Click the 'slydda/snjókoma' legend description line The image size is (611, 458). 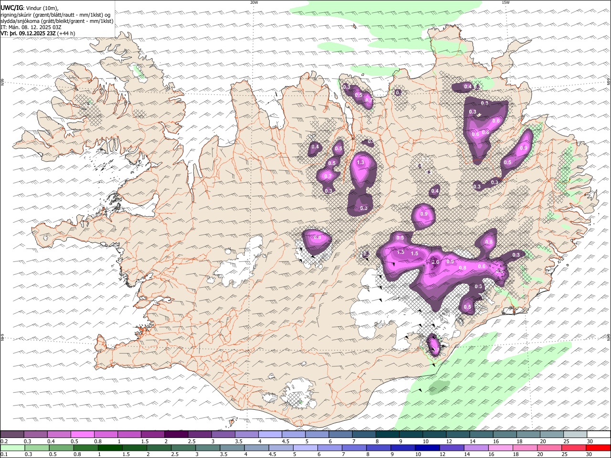pos(57,21)
